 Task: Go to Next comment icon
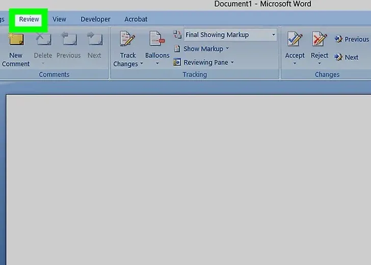pyautogui.click(x=95, y=39)
